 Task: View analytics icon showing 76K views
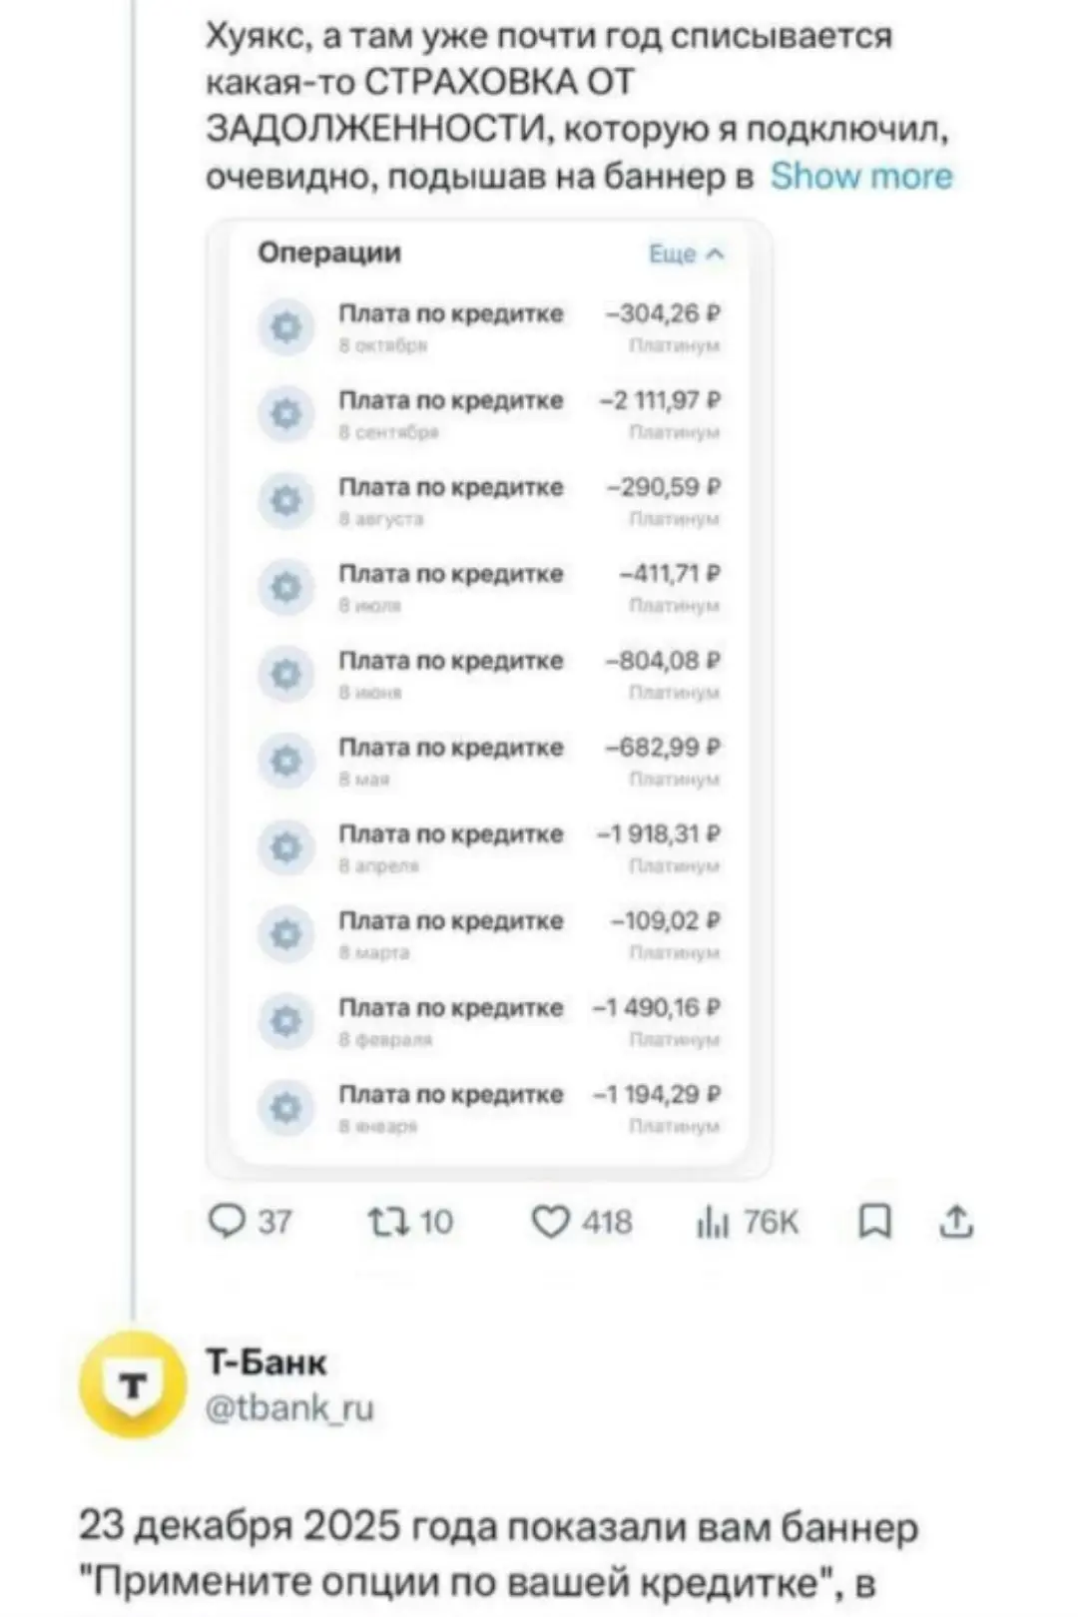(748, 1222)
